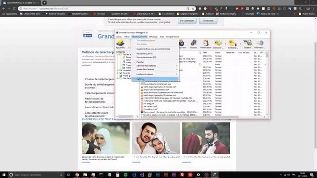Open the notification center icon in tray
317x178 pixels.
[x=312, y=175]
